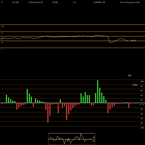Image resolution: width=145 pixels, height=145 pixels.
Task: Click the RSI axis label 70
Action: tap(2, 33)
